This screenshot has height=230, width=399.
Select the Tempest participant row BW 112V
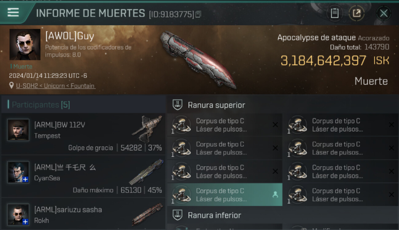(x=83, y=134)
